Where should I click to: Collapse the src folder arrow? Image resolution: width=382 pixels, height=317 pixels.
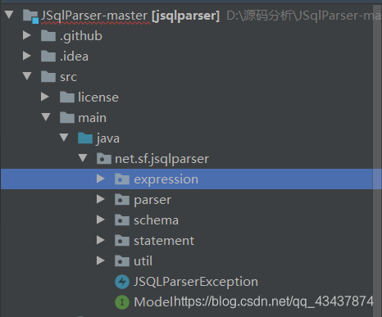pos(27,76)
